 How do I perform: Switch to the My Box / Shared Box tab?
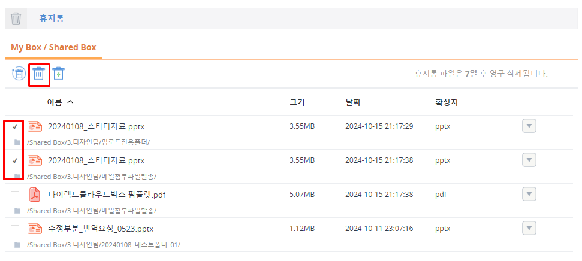point(53,47)
